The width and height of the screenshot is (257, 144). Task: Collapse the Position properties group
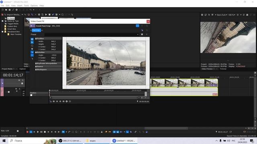[36, 39]
